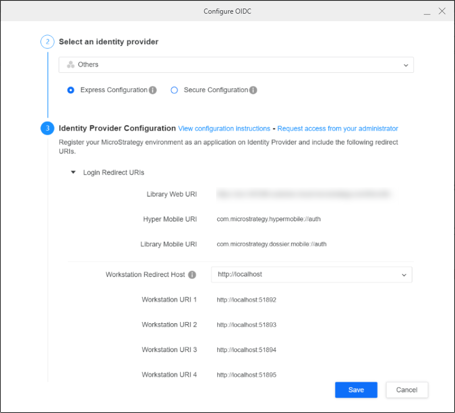The width and height of the screenshot is (455, 413).
Task: Open the Workstation Redirect Host dropdown
Action: 312,274
